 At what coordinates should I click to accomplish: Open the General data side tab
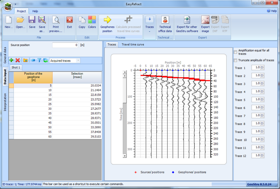coord(5,55)
